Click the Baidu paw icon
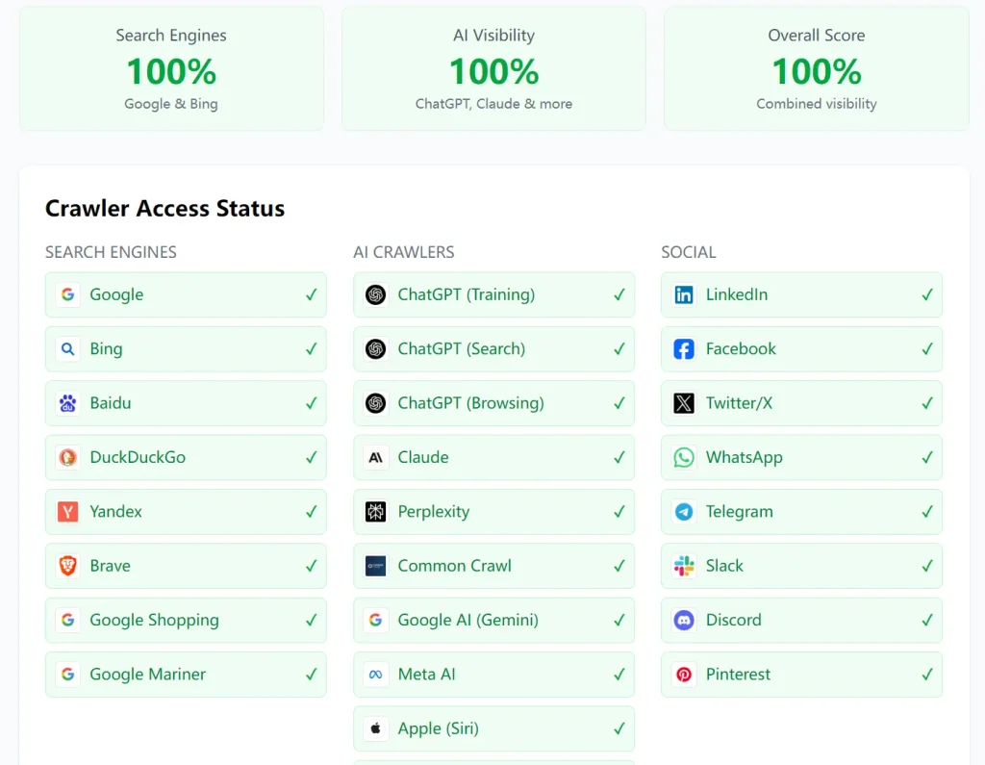Screen dimensions: 985x765 click(67, 403)
